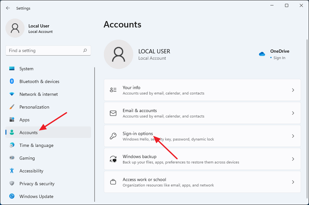The height and width of the screenshot is (205, 309).
Task: Open Access work or school via its chevron
Action: click(293, 182)
